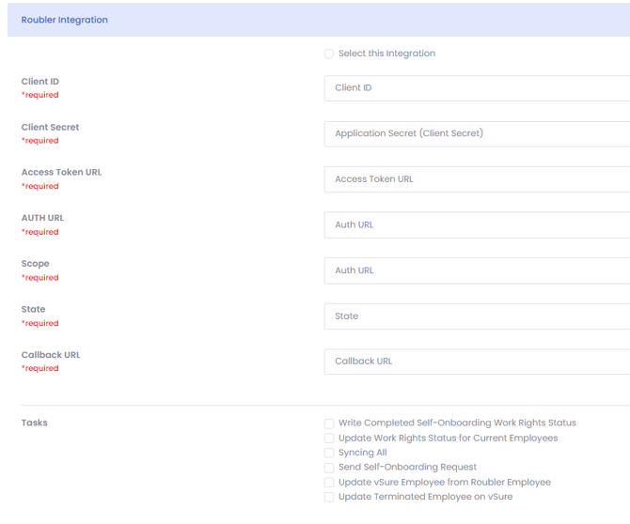Enable Update vSure Employee from Roubler Employee

tap(329, 483)
